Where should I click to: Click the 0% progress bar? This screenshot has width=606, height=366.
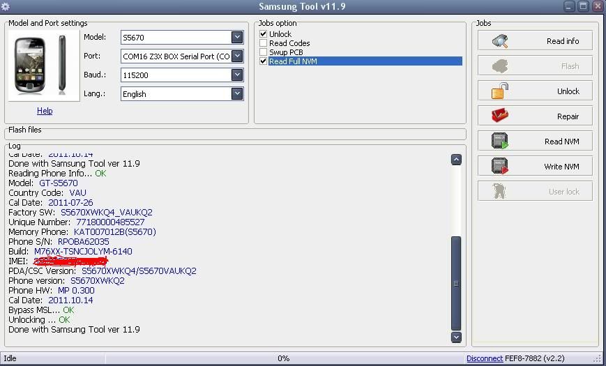pyautogui.click(x=284, y=358)
